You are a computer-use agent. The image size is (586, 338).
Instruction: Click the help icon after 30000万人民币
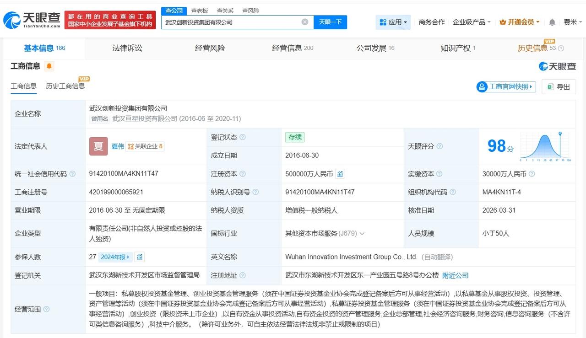tap(532, 174)
